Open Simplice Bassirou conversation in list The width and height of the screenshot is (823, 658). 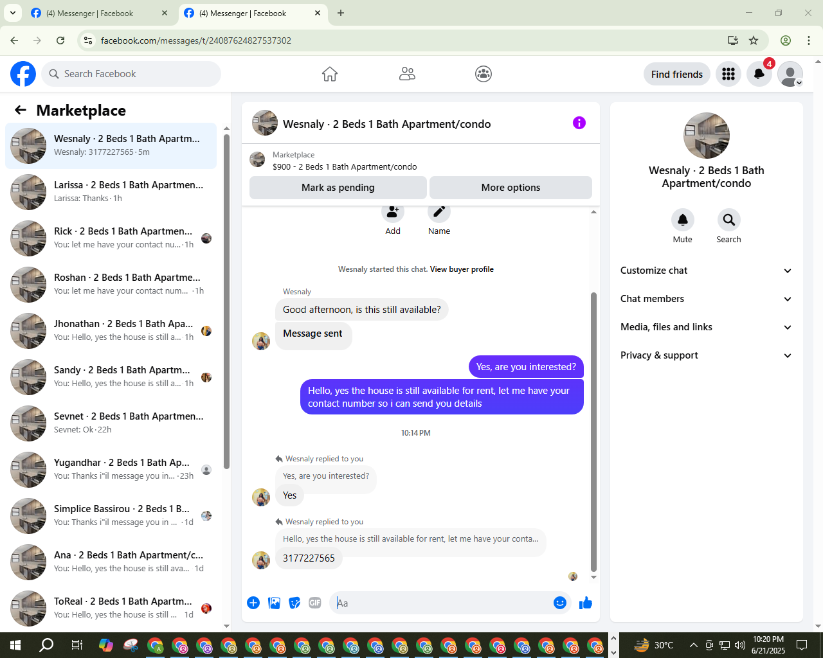(111, 516)
